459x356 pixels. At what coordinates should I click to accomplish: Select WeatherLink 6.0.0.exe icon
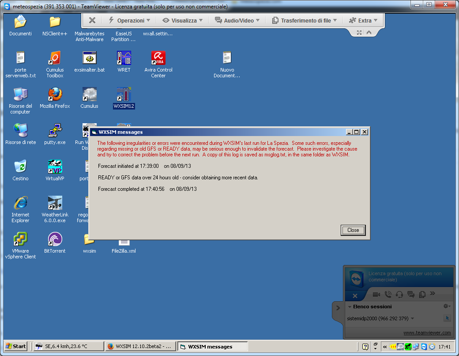point(55,203)
